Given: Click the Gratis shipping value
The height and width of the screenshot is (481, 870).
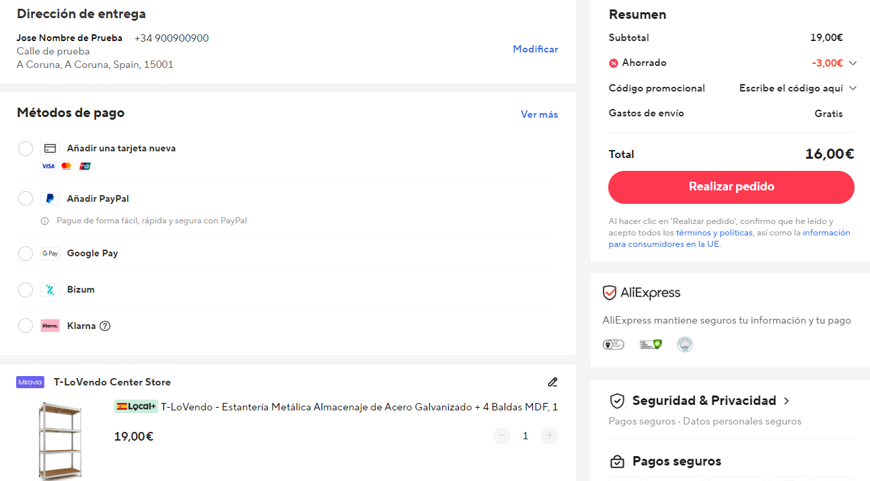Looking at the screenshot, I should [828, 114].
